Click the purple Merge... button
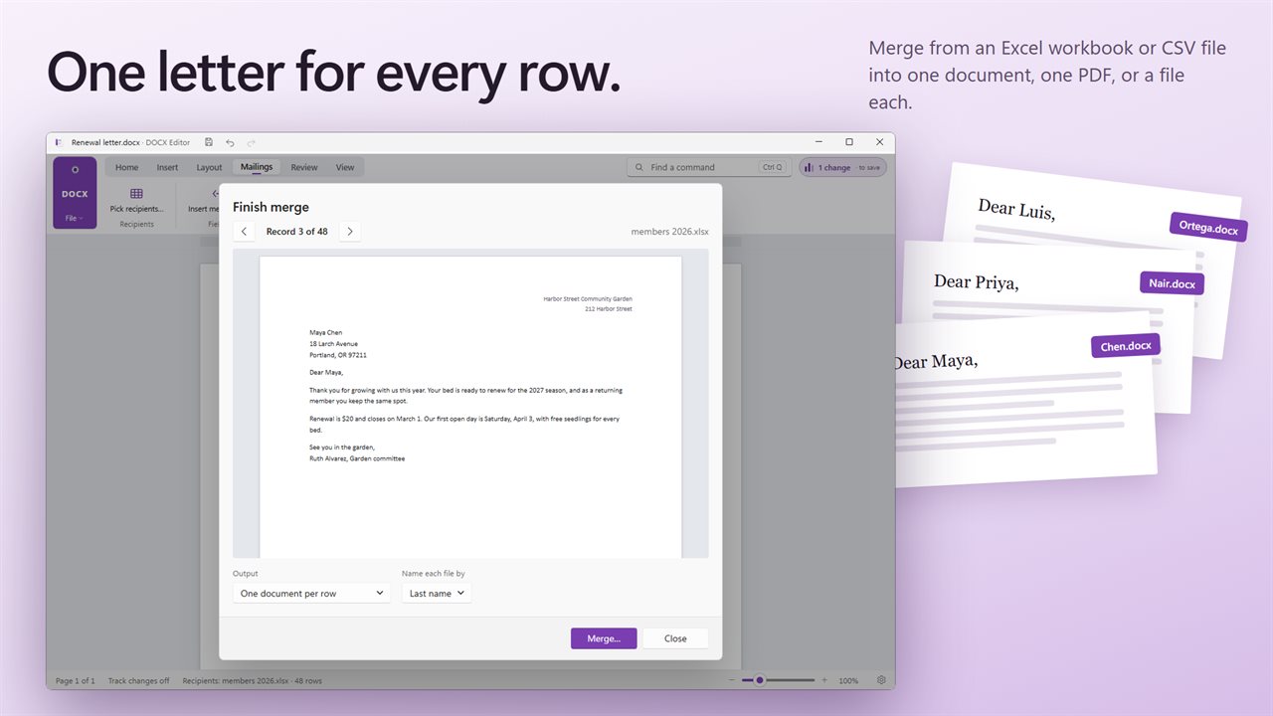This screenshot has height=716, width=1273. coord(604,638)
